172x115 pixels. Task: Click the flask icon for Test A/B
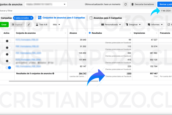pyautogui.click(x=37, y=24)
